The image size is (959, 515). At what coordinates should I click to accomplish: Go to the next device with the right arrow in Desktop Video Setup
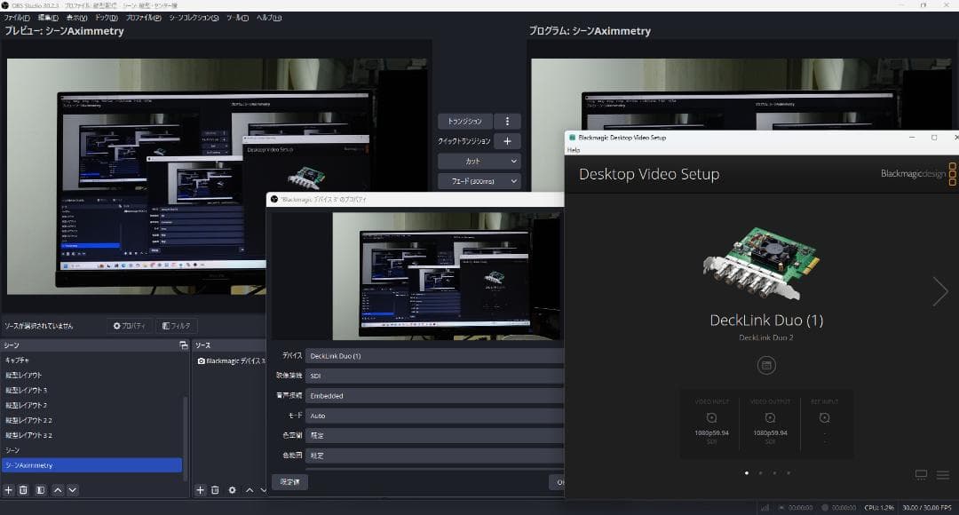[x=940, y=291]
